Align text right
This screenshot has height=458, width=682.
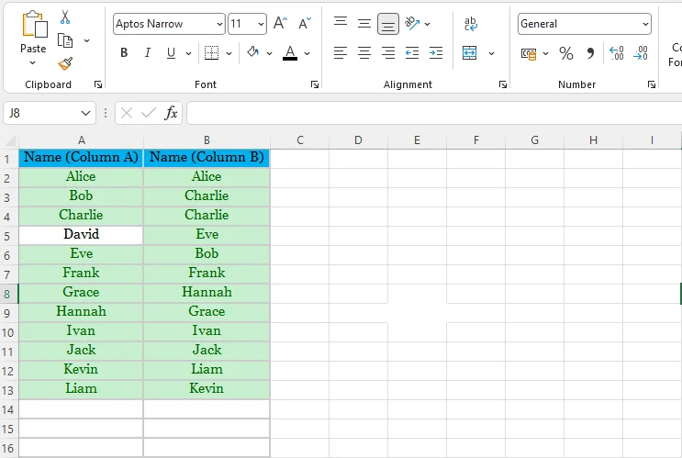point(388,53)
